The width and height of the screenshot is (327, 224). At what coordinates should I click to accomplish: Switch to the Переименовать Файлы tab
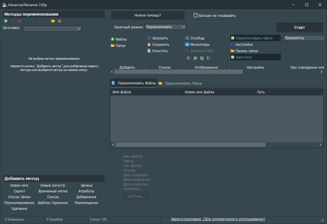(x=134, y=83)
